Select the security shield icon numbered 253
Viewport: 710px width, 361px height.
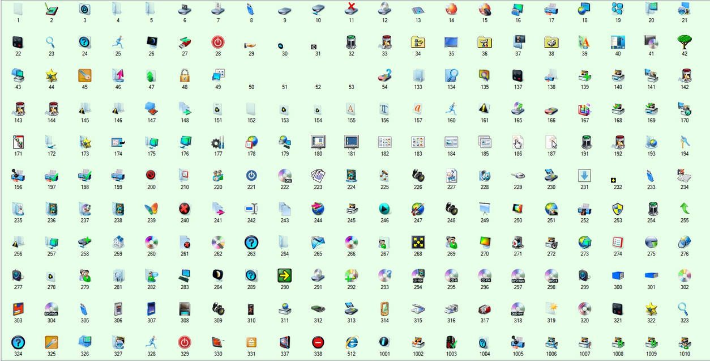click(x=618, y=209)
